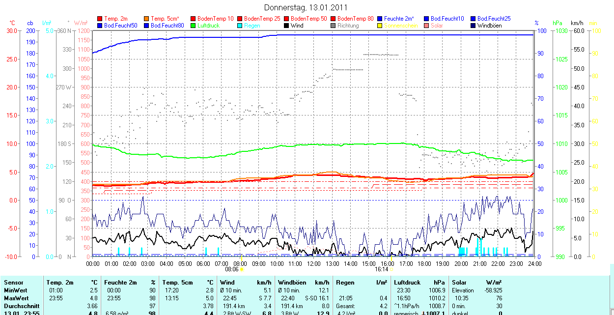This screenshot has width=614, height=315.
Task: Click the 12:00 time axis label
Action: (313, 263)
